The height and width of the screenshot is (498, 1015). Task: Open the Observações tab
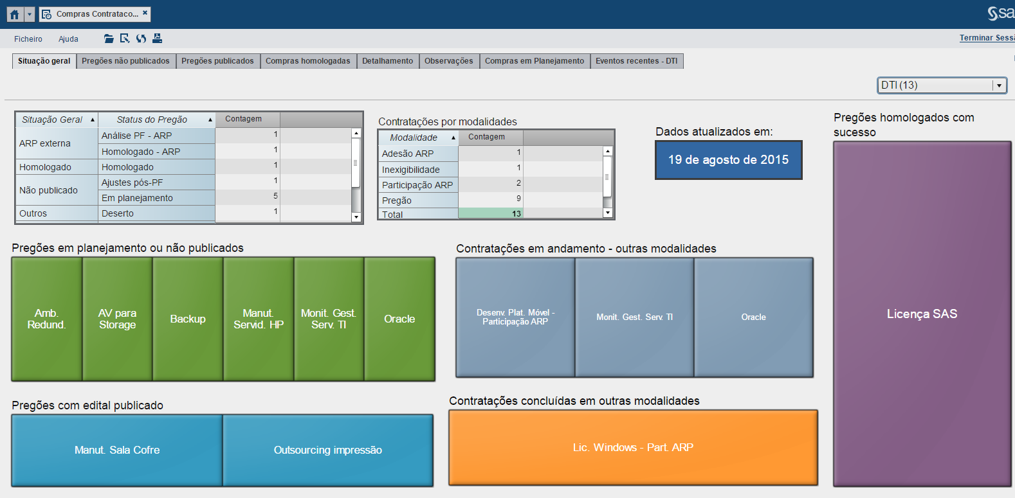tap(449, 61)
